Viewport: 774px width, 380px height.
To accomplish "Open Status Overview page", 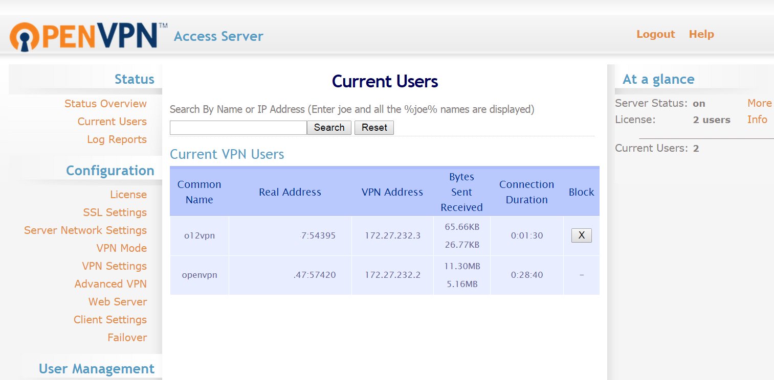I will [105, 104].
